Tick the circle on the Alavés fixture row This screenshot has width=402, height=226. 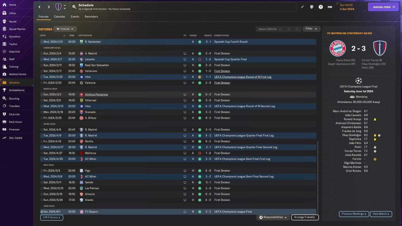point(42,200)
